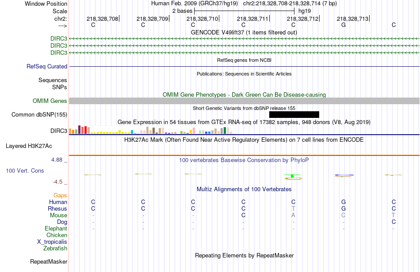This screenshot has width=420, height=272.
Task: Click the Mouse species row label
Action: pos(58,215)
